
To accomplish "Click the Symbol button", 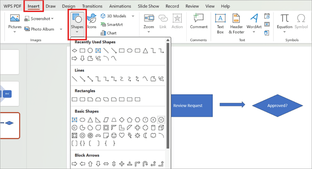I will 301,21.
